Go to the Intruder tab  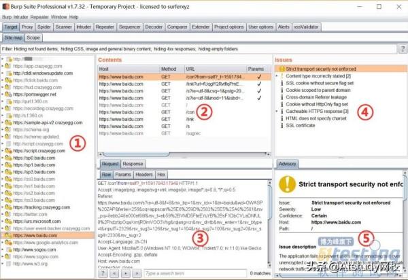coord(84,27)
